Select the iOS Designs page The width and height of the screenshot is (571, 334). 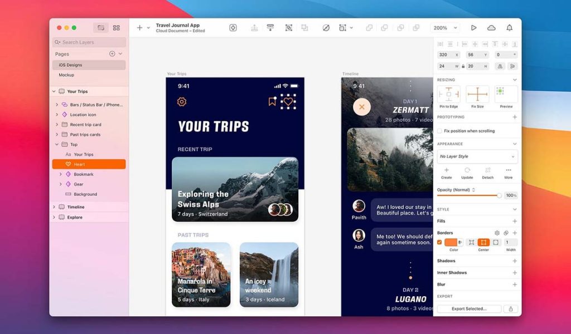coord(89,65)
